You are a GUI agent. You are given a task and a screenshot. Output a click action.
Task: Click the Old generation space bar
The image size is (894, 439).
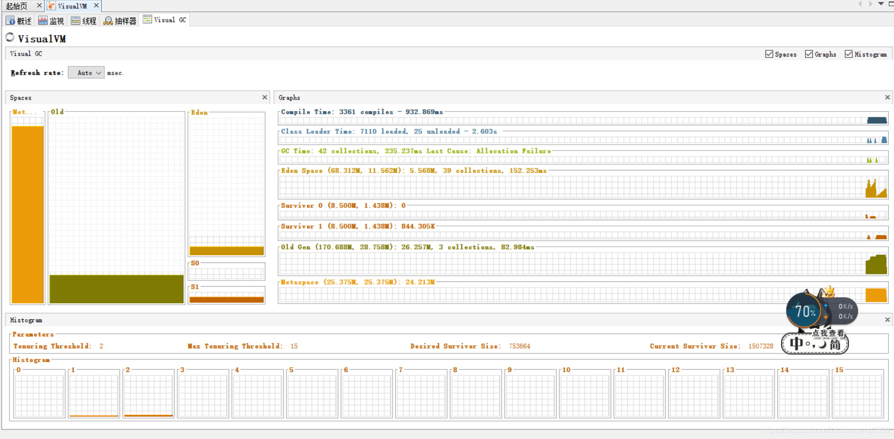tap(116, 289)
